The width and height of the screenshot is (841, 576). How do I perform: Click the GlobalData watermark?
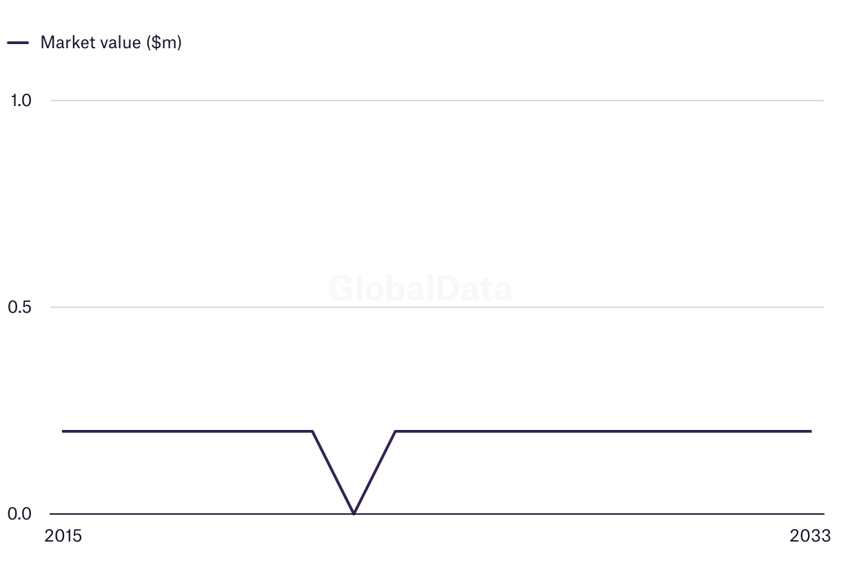pos(420,289)
